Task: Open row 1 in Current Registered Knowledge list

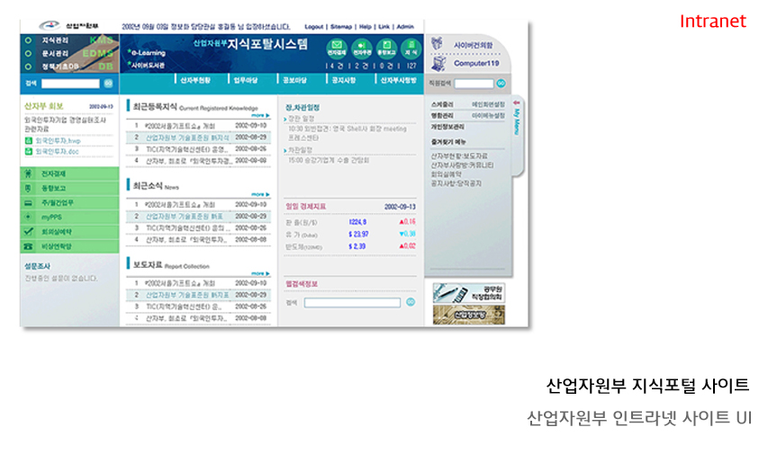Action: pos(198,126)
